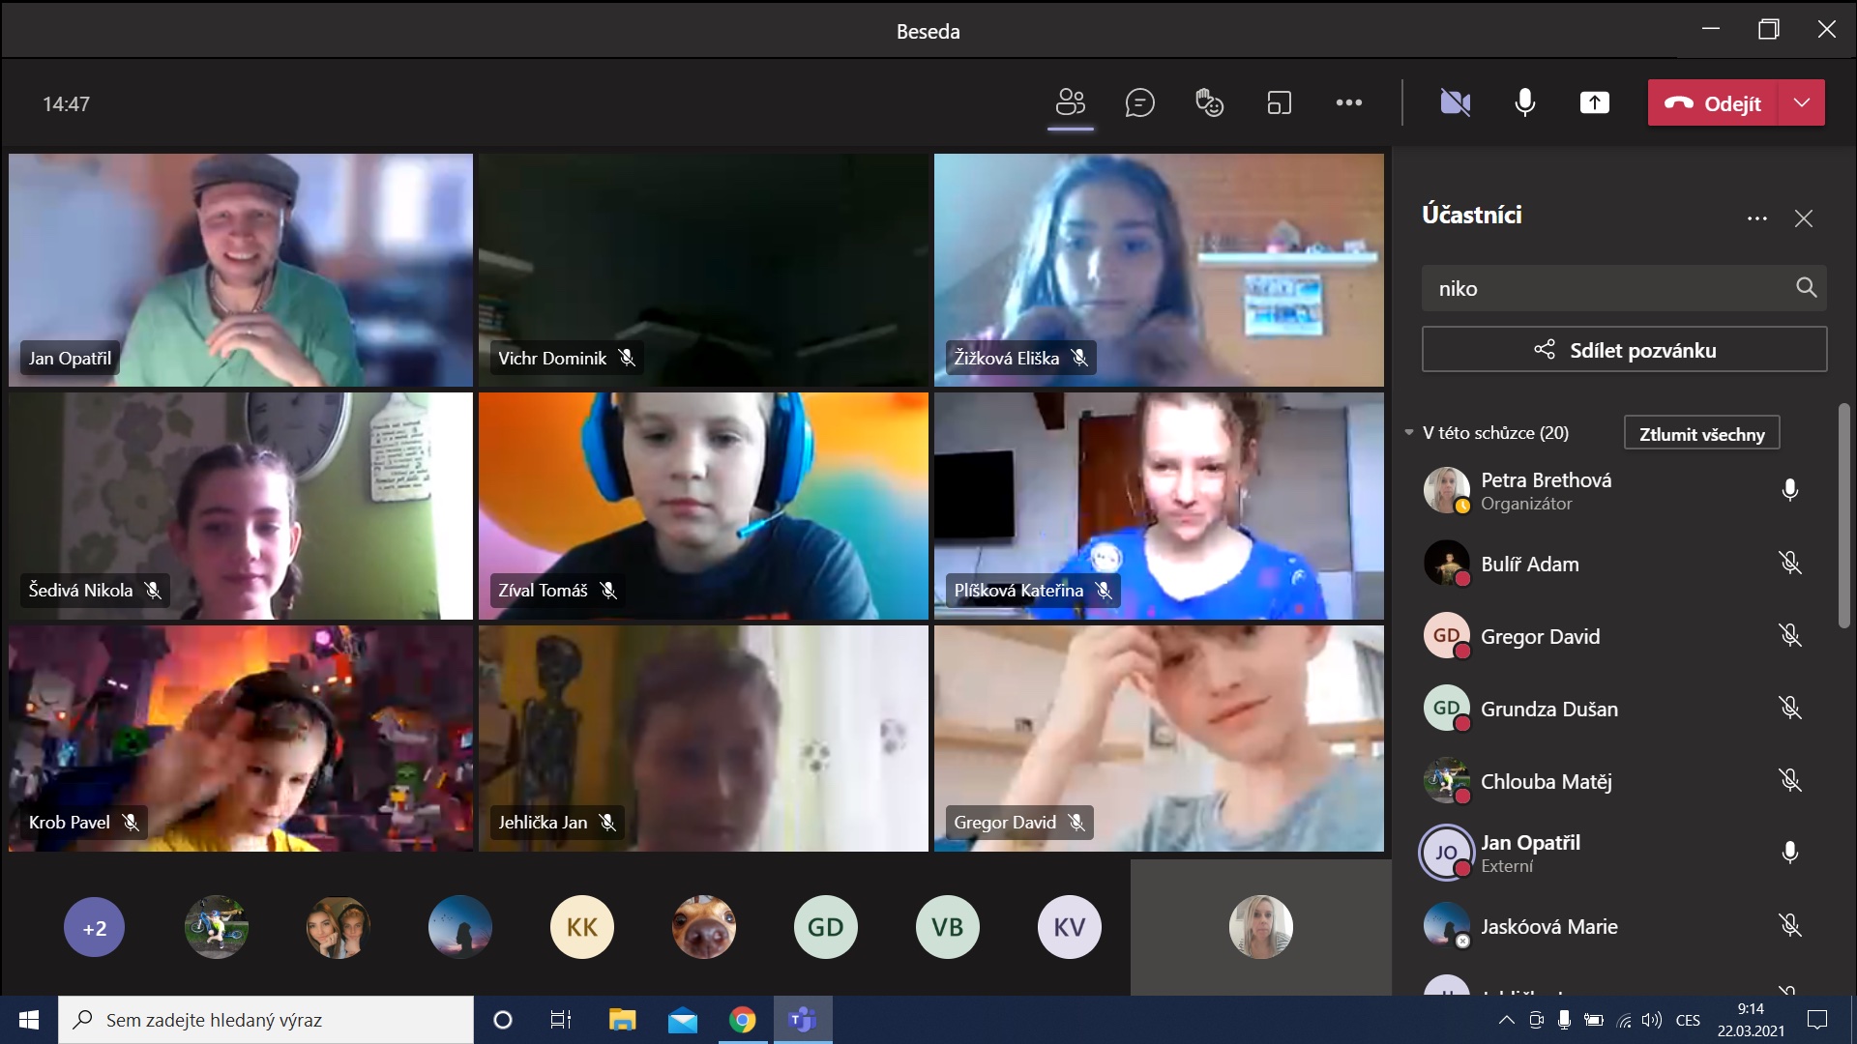
Task: Click the raise hand reactions icon
Action: point(1209,102)
